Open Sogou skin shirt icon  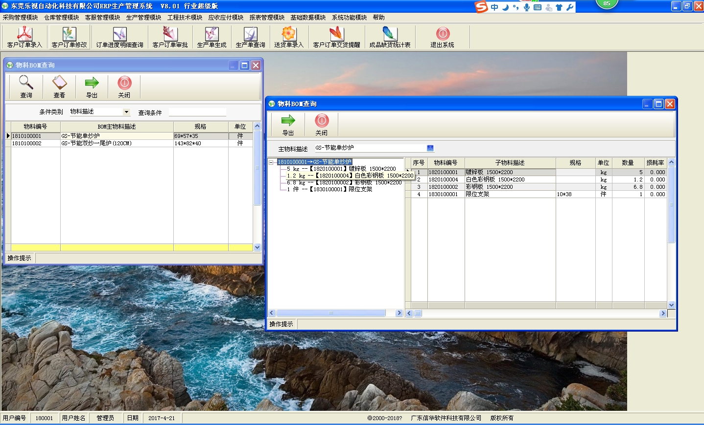click(x=559, y=7)
